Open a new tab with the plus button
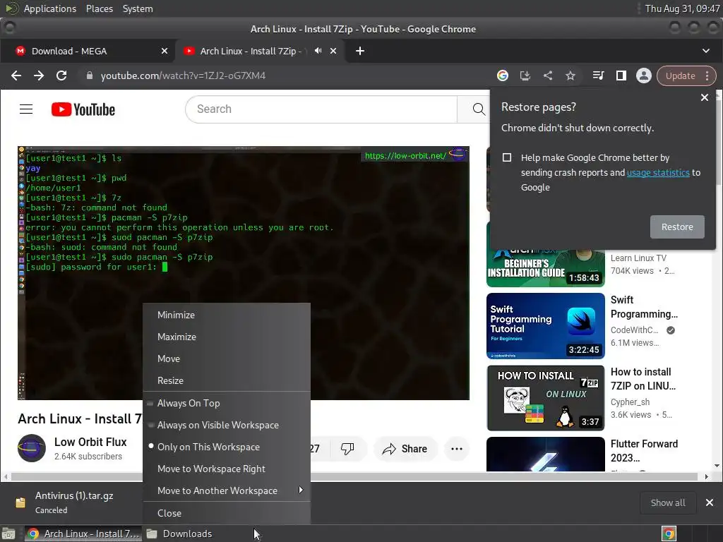Image resolution: width=723 pixels, height=542 pixels. point(360,51)
